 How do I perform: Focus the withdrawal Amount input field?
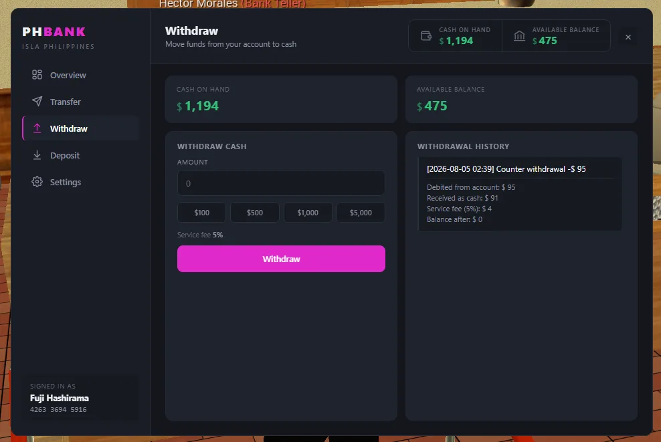click(281, 183)
